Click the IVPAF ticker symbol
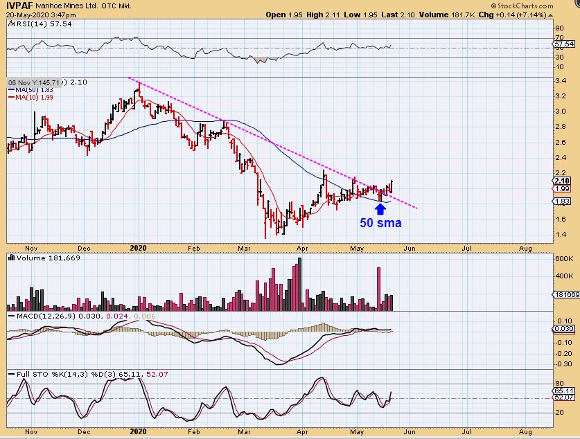The height and width of the screenshot is (439, 580). (19, 6)
